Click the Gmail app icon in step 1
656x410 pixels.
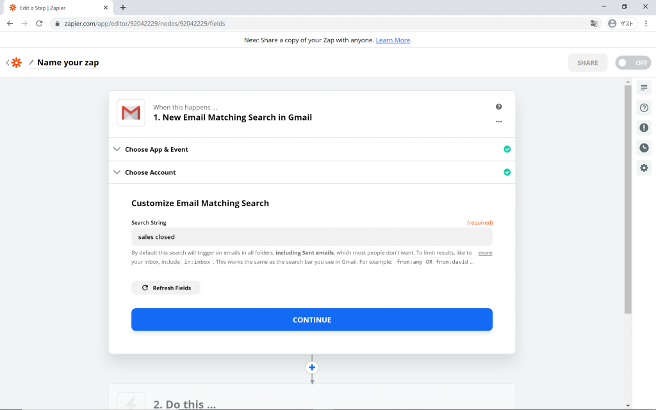131,113
